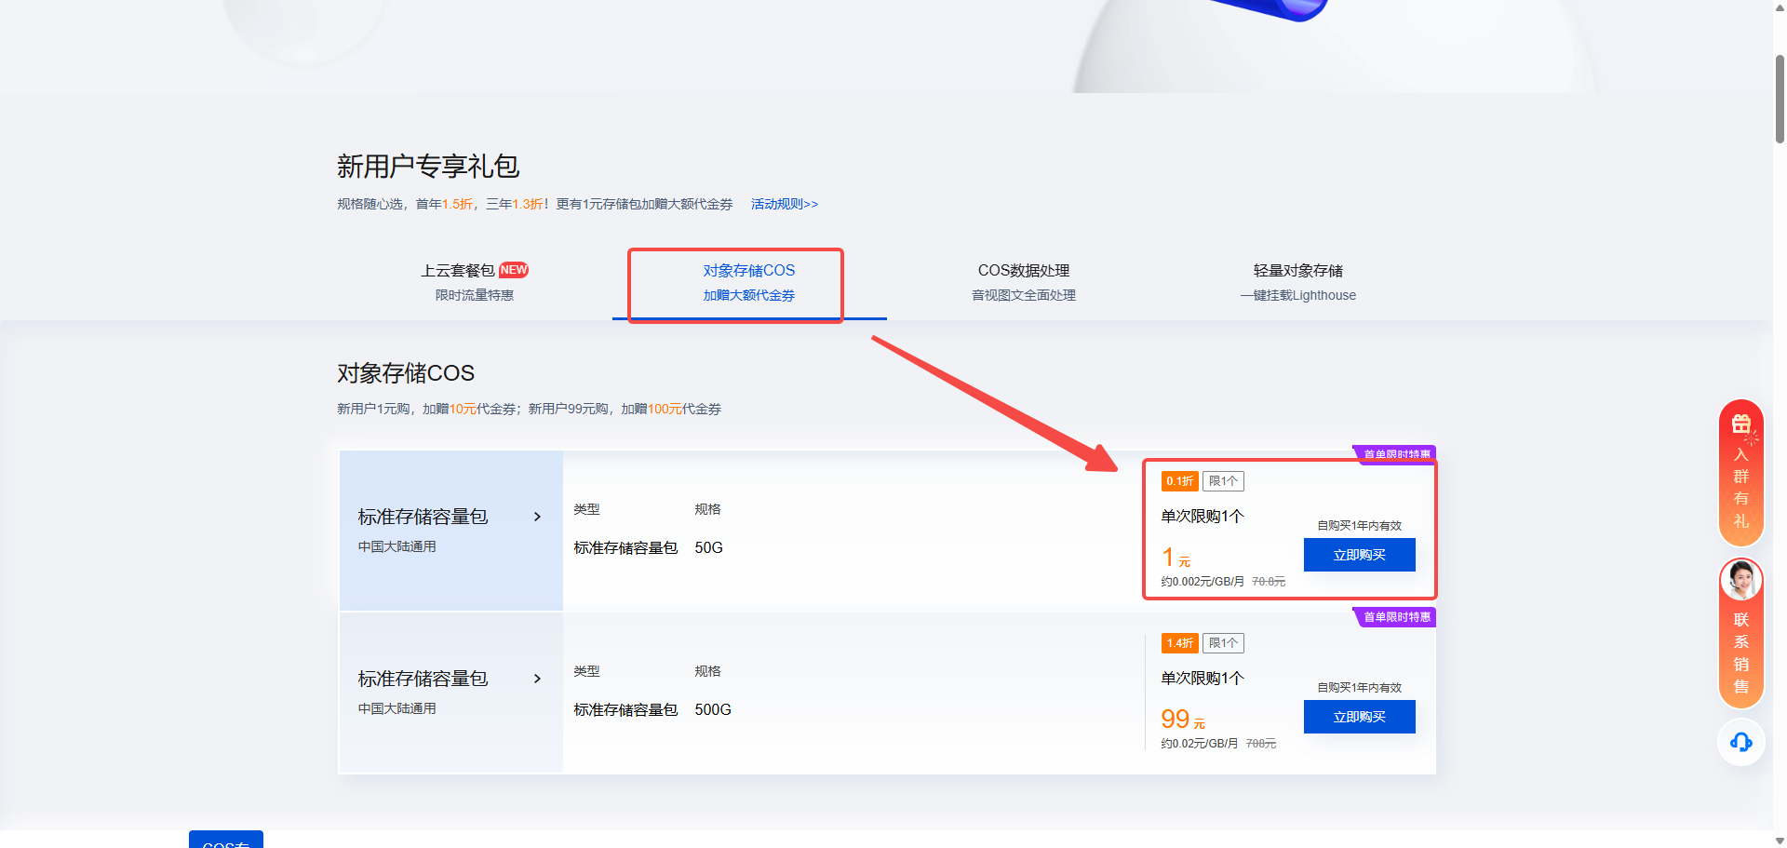Image resolution: width=1787 pixels, height=848 pixels.
Task: Click the 首单限时特惠 ribbon on the 500G package
Action: click(x=1393, y=616)
